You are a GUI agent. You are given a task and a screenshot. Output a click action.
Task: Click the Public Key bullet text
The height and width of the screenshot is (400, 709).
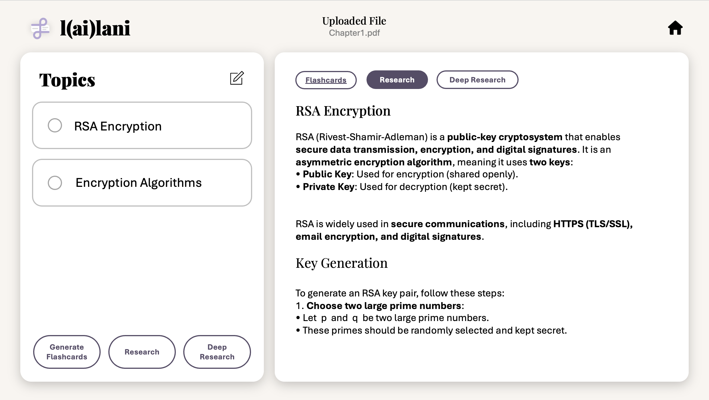(410, 174)
